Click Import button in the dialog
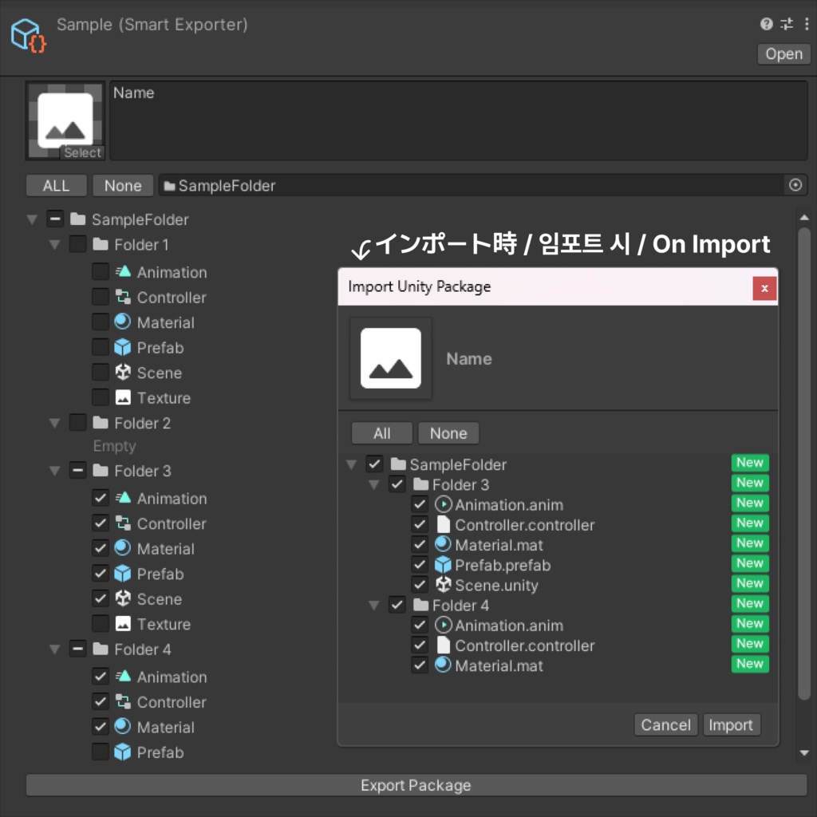The width and height of the screenshot is (817, 817). pos(731,724)
